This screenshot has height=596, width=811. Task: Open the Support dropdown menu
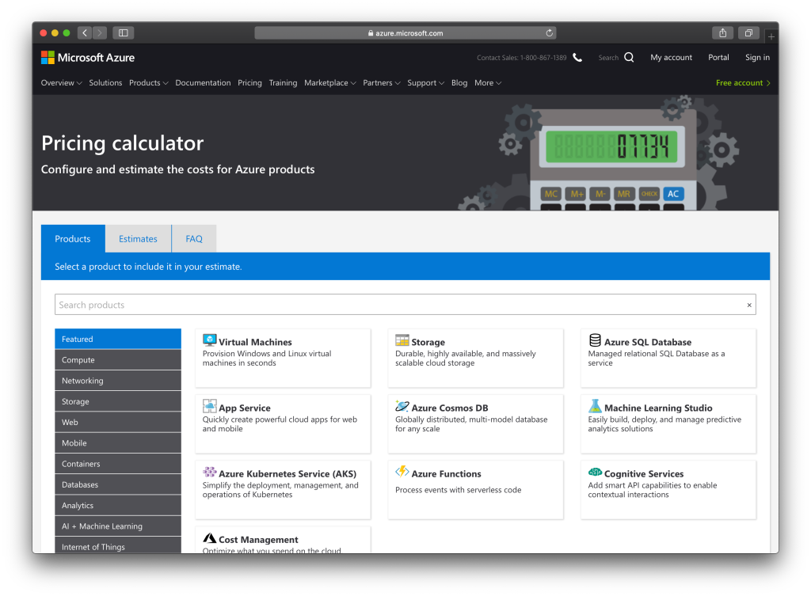(x=425, y=82)
